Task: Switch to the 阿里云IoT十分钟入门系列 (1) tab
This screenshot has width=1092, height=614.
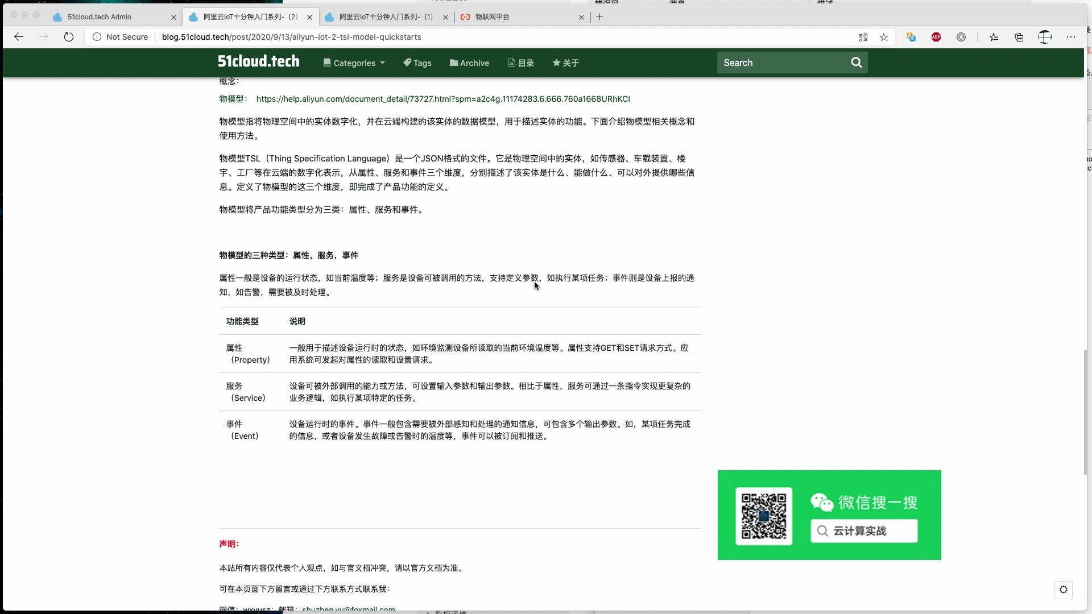Action: pyautogui.click(x=386, y=17)
